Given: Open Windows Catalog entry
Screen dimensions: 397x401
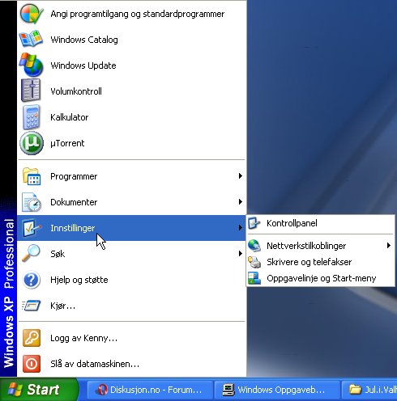Looking at the screenshot, I should click(x=131, y=40).
